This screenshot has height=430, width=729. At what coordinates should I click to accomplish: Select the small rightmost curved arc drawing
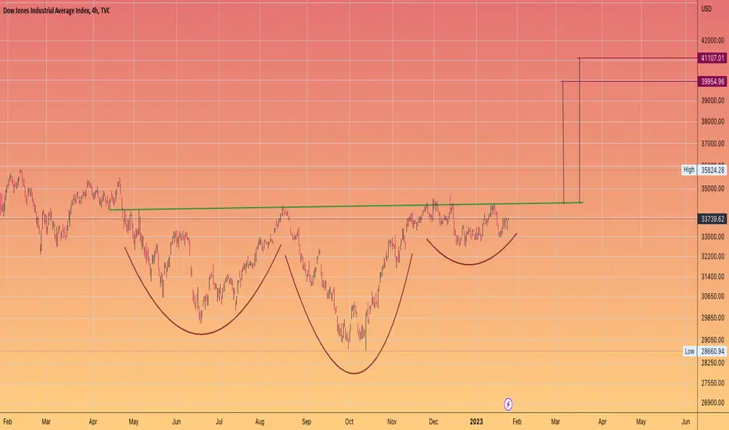click(x=470, y=264)
